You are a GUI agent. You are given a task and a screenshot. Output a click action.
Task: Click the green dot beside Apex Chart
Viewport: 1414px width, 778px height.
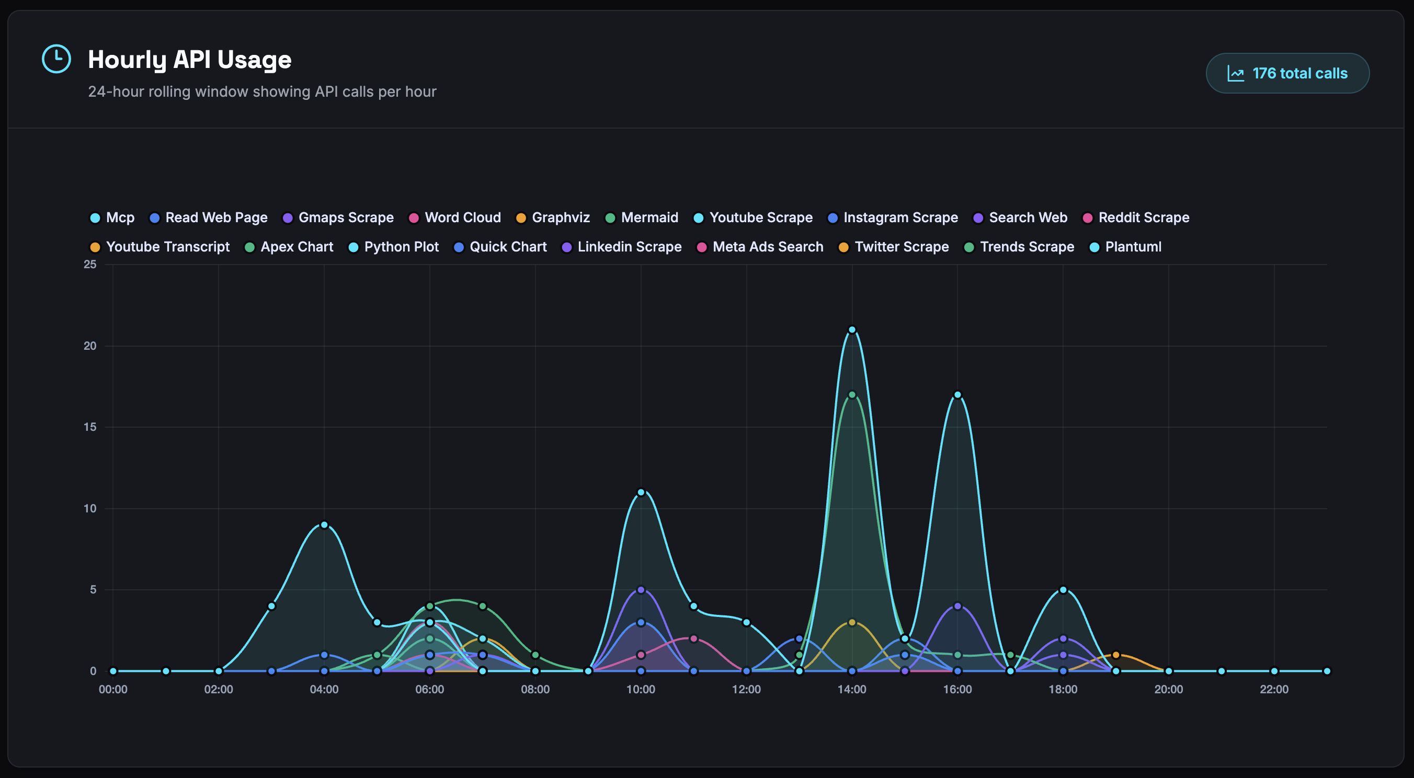(250, 247)
